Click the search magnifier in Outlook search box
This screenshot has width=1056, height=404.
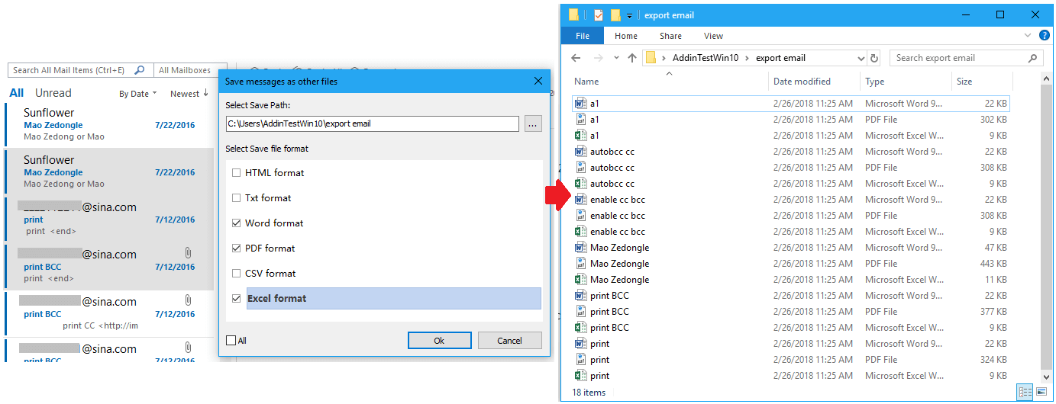tap(140, 70)
